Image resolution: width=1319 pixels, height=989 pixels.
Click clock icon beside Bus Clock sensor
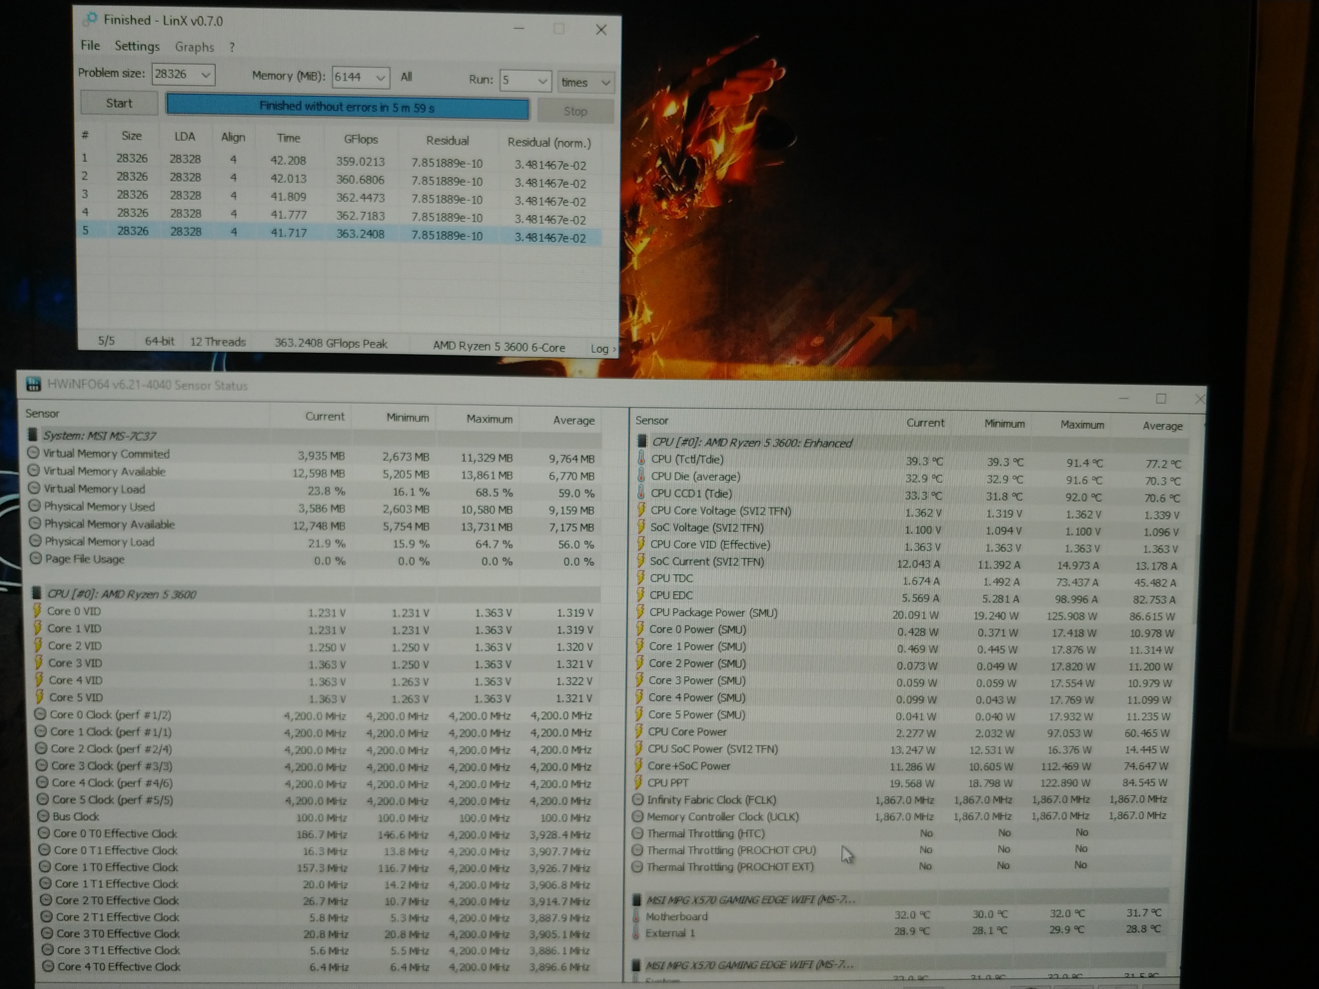point(43,816)
